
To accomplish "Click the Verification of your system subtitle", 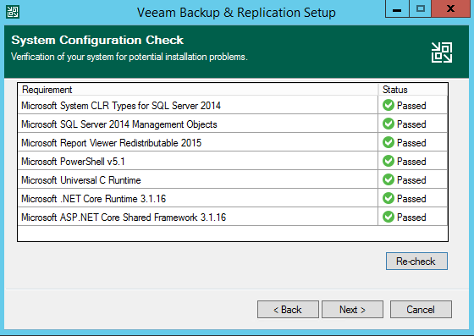I will 130,57.
